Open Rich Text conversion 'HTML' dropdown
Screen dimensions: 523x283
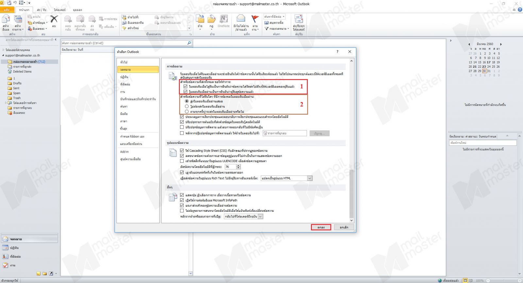tap(310, 178)
